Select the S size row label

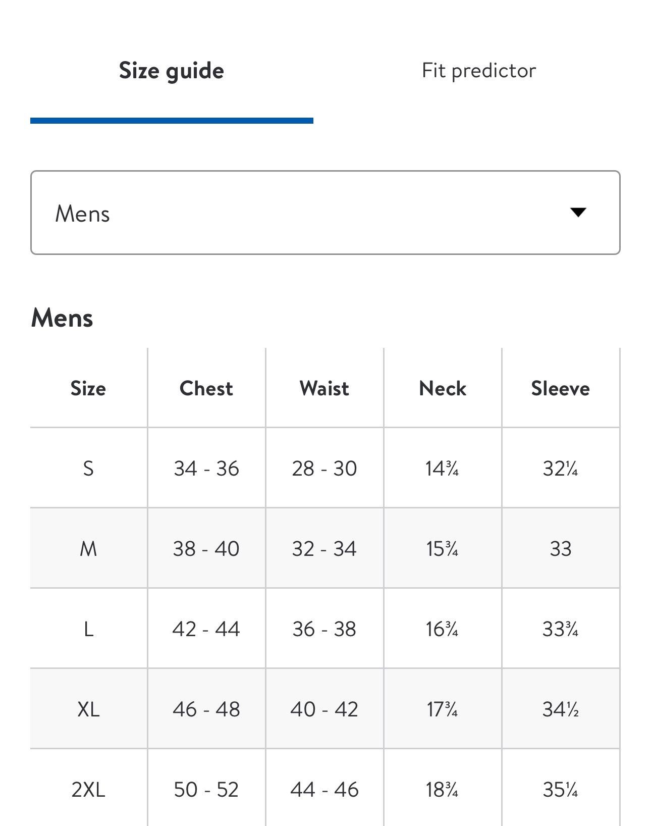click(x=88, y=469)
